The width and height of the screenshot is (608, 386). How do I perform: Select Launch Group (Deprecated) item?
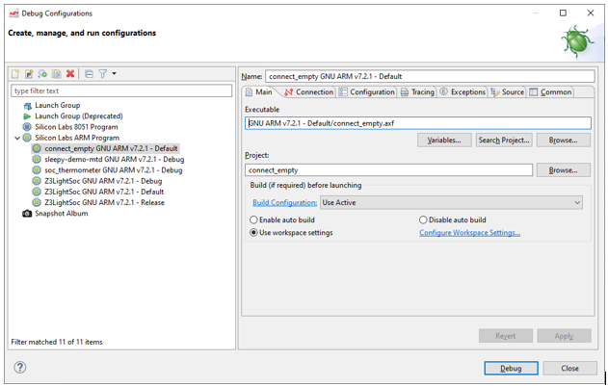[x=79, y=116]
